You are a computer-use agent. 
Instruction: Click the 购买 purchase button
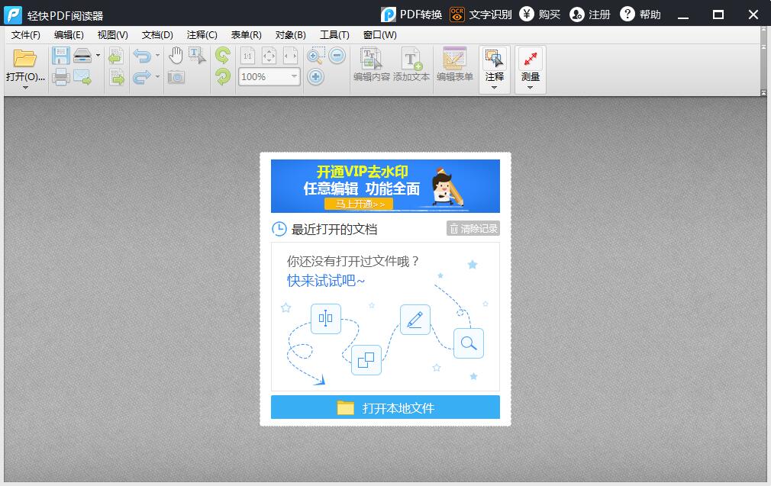pos(540,14)
